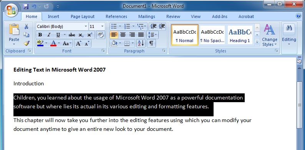Open underline style dropdown arrow
305x150 pixels.
click(65, 35)
